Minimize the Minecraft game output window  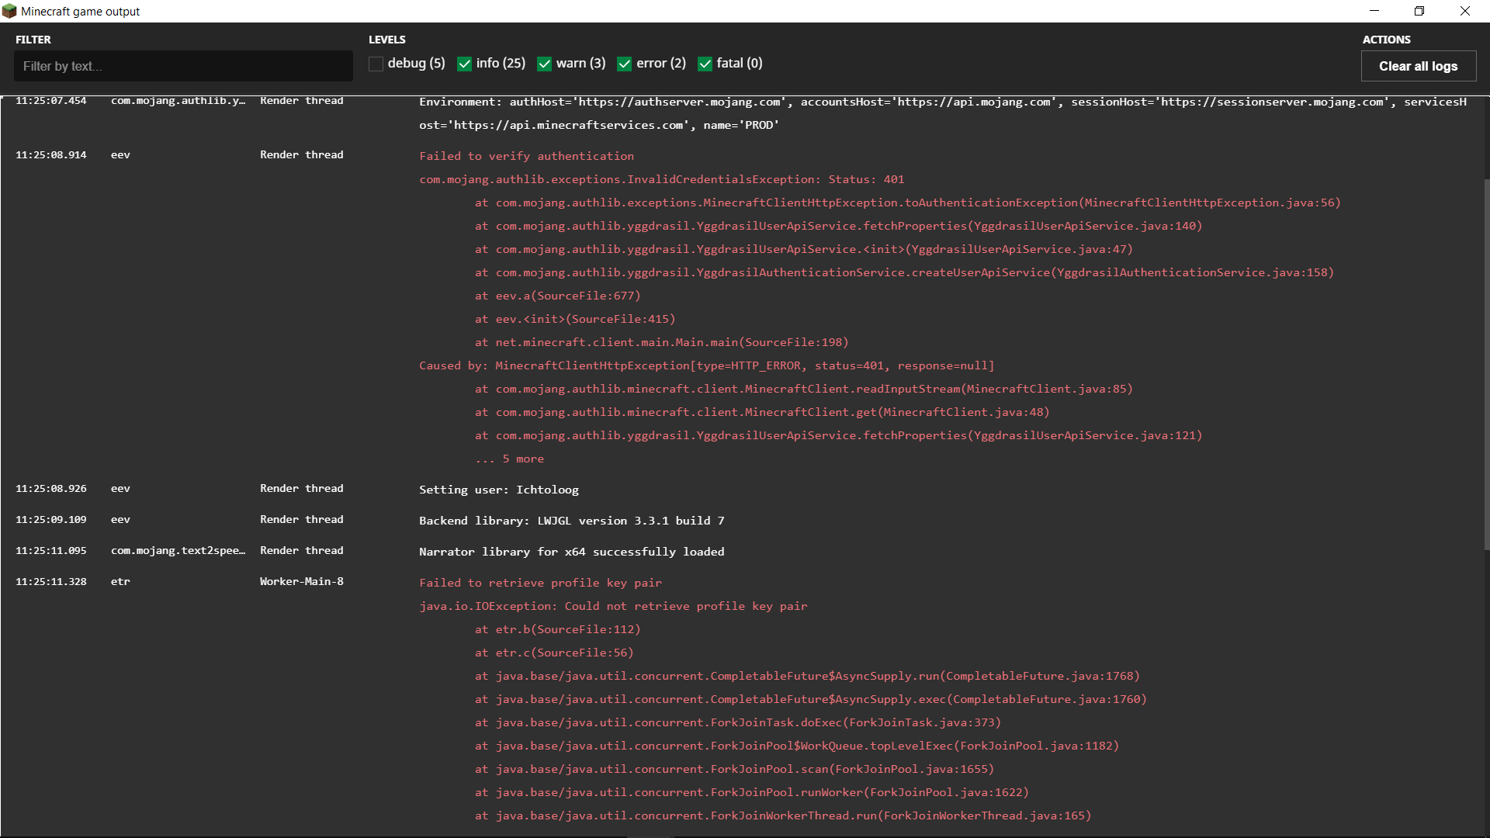(1374, 11)
